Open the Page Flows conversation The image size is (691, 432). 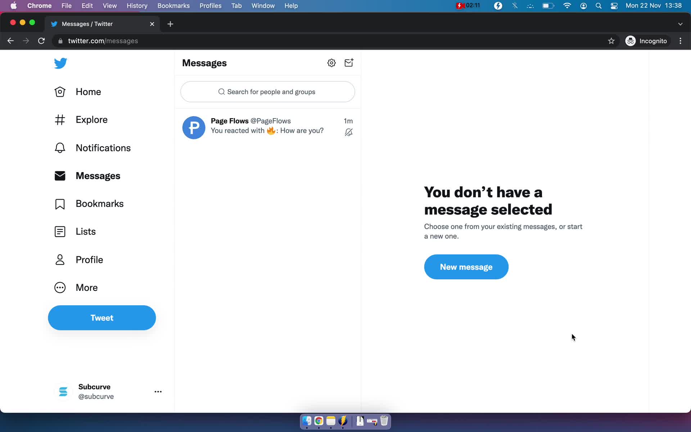click(x=268, y=127)
